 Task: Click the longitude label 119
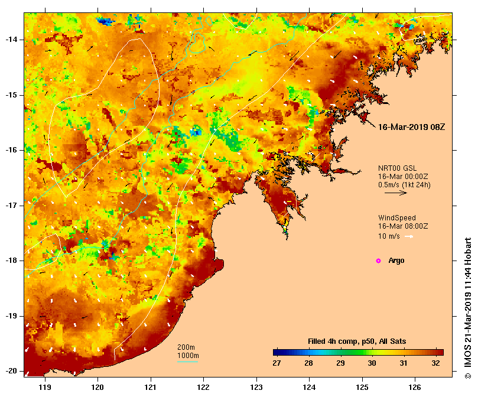pyautogui.click(x=45, y=388)
